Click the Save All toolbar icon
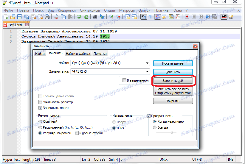This screenshot has width=245, height=164. pos(27,17)
